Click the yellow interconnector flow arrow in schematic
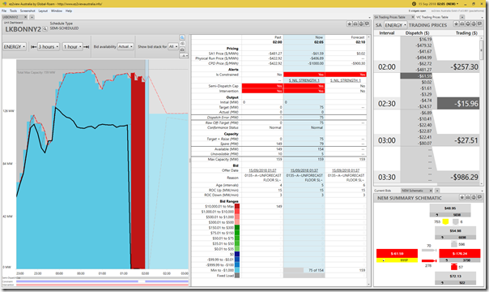 coord(445,221)
